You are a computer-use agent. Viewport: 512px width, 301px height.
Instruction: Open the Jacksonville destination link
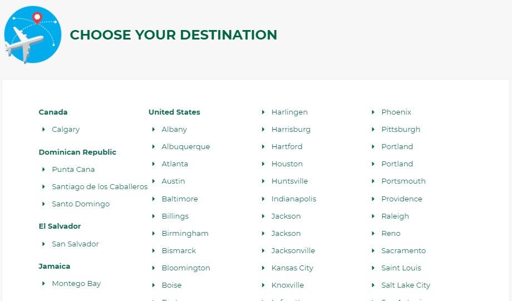click(293, 251)
